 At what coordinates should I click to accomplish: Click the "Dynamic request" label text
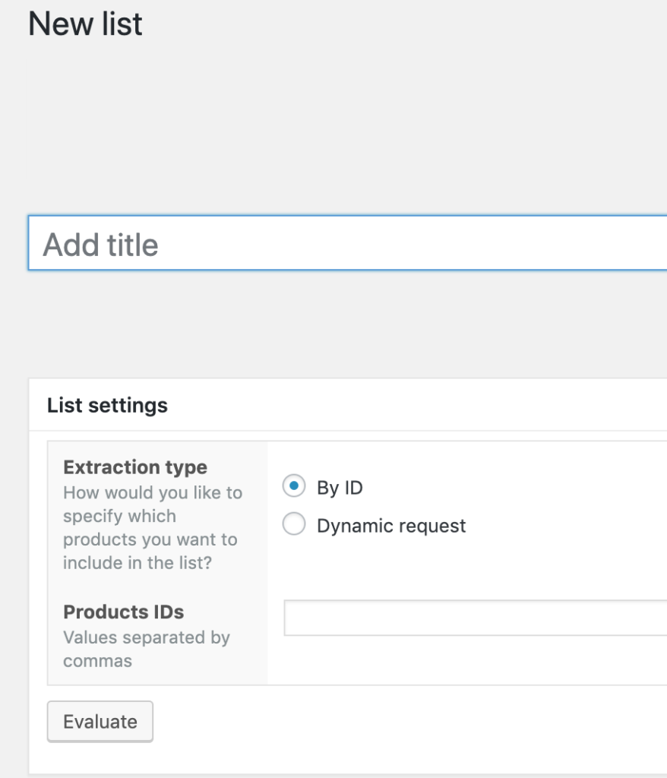point(391,526)
